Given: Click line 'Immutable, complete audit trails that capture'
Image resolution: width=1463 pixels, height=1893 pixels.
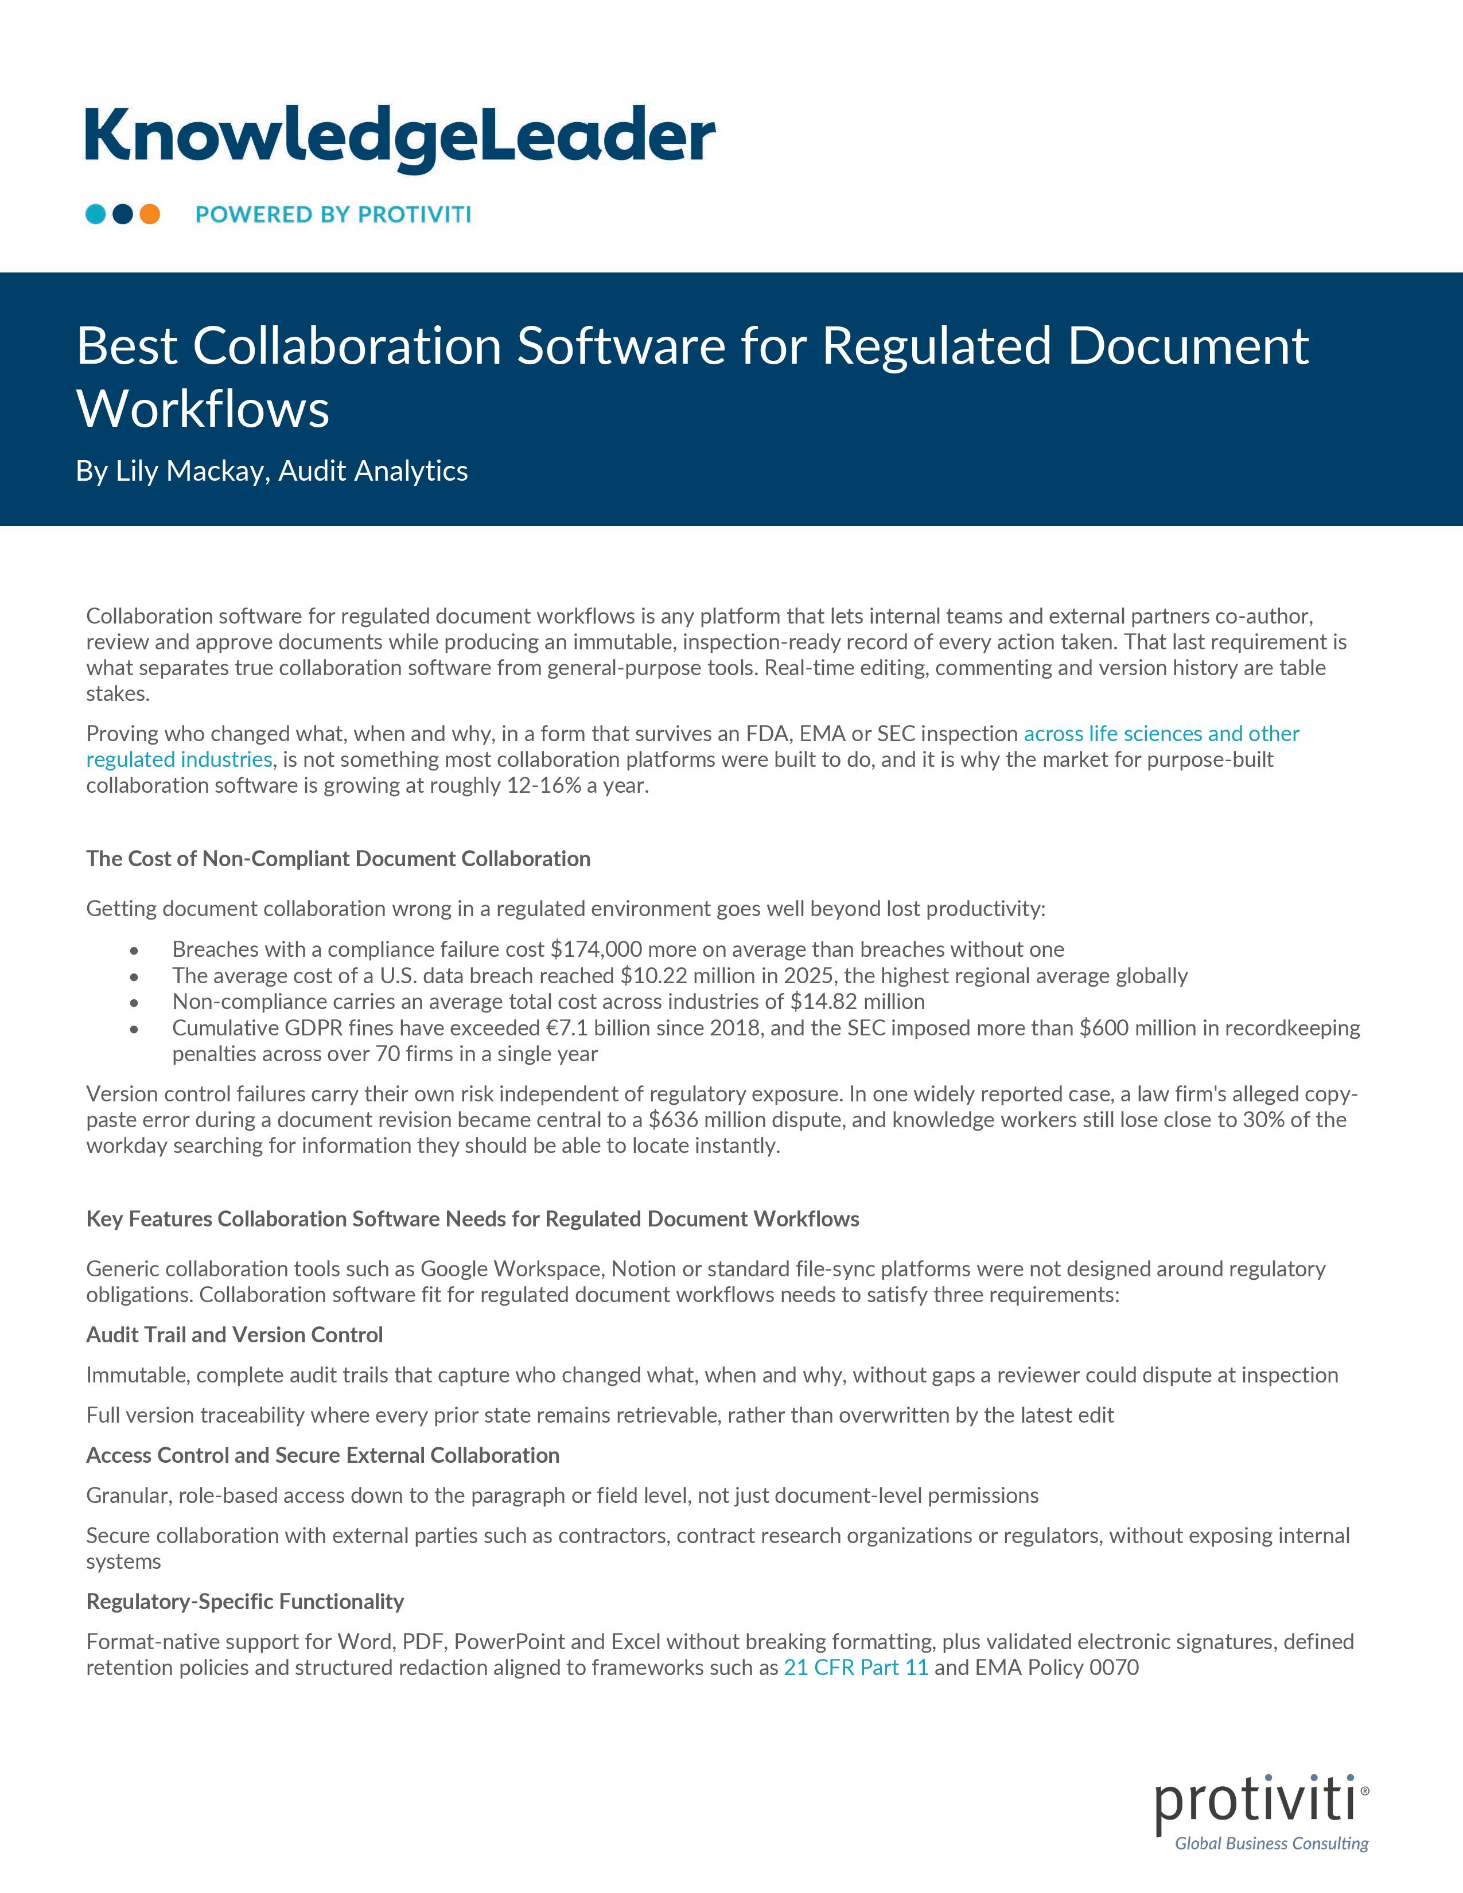Looking at the screenshot, I should [711, 1374].
